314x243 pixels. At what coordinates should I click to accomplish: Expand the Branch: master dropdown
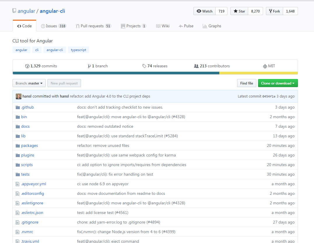tap(29, 83)
